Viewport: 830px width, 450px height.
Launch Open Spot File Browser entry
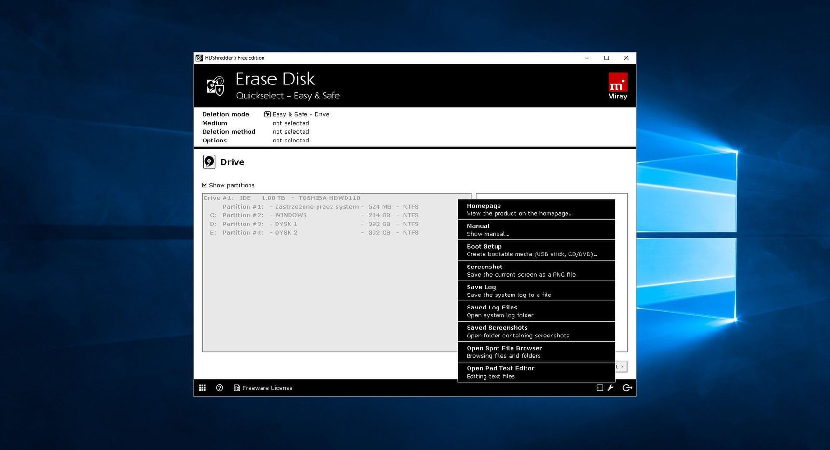pos(537,352)
